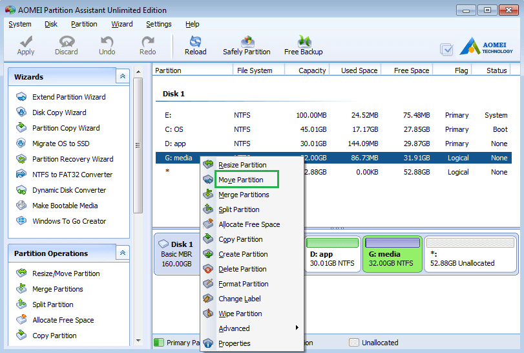Select the G: media row in the partition list
Viewport: 524px width, 353px height.
[334, 158]
